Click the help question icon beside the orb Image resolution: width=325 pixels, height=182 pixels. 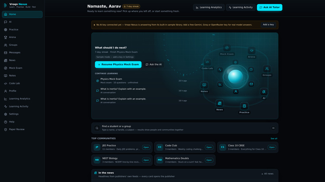click(251, 70)
